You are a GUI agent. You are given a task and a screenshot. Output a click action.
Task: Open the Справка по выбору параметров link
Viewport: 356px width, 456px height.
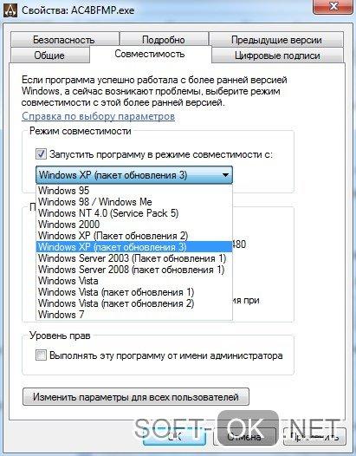coord(98,116)
